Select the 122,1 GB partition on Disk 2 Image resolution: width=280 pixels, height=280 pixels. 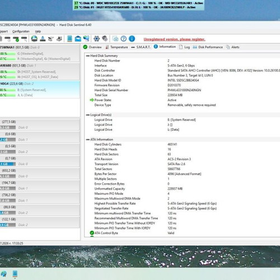[40, 222]
